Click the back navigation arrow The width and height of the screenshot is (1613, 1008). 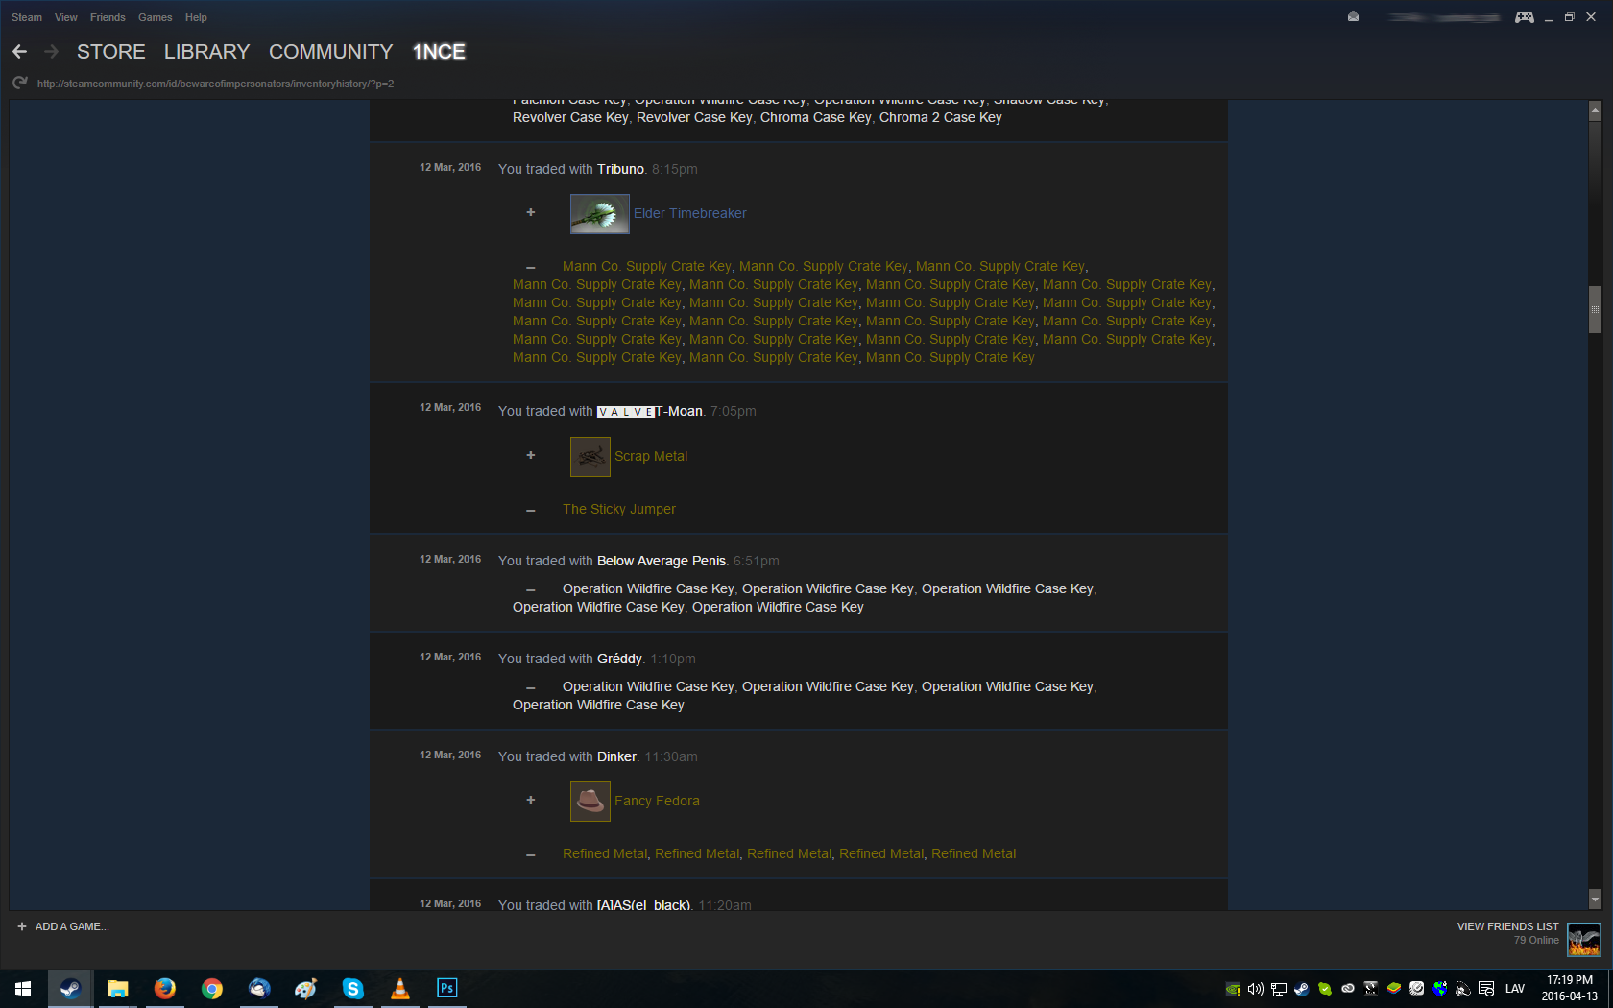coord(19,52)
